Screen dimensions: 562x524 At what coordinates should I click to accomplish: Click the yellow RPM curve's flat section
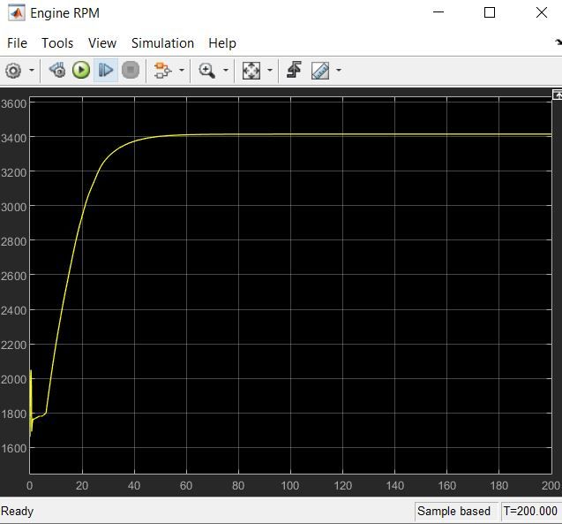353,135
